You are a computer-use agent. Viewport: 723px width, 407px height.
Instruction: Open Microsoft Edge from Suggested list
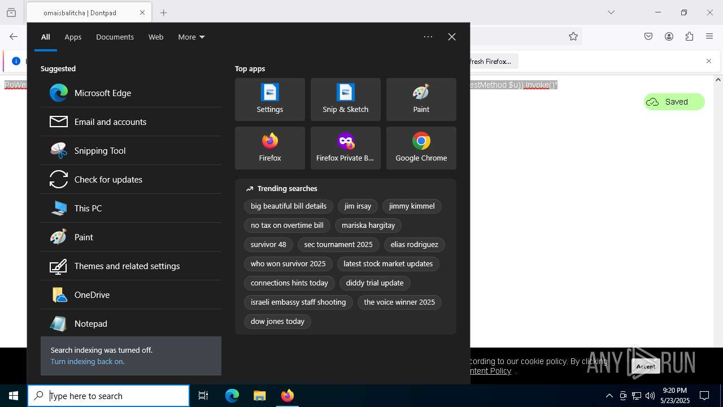(131, 93)
